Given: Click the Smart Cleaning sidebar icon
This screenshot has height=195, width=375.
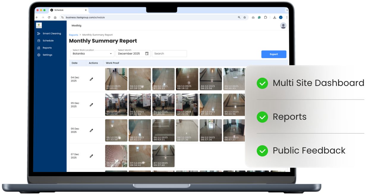Looking at the screenshot, I should click(39, 33).
